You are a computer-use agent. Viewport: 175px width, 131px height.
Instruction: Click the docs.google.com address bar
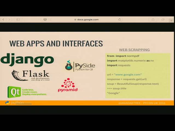(86, 20)
